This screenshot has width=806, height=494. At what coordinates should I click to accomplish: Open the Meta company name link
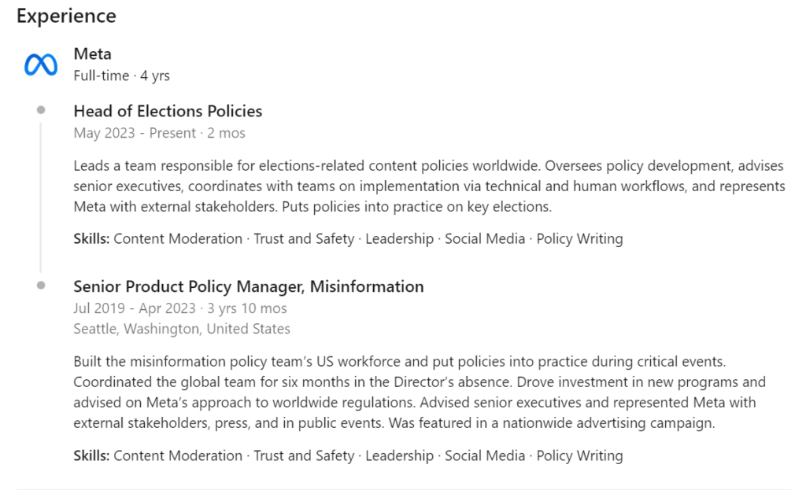click(x=92, y=54)
